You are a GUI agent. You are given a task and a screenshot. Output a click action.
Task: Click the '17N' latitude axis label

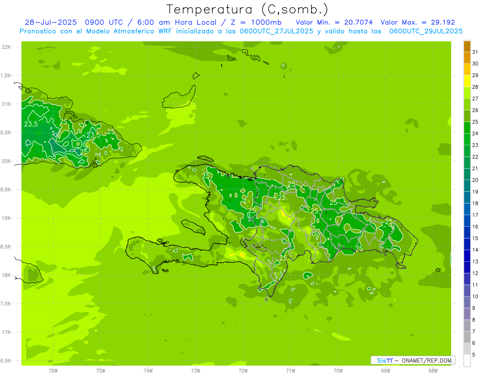click(6, 332)
